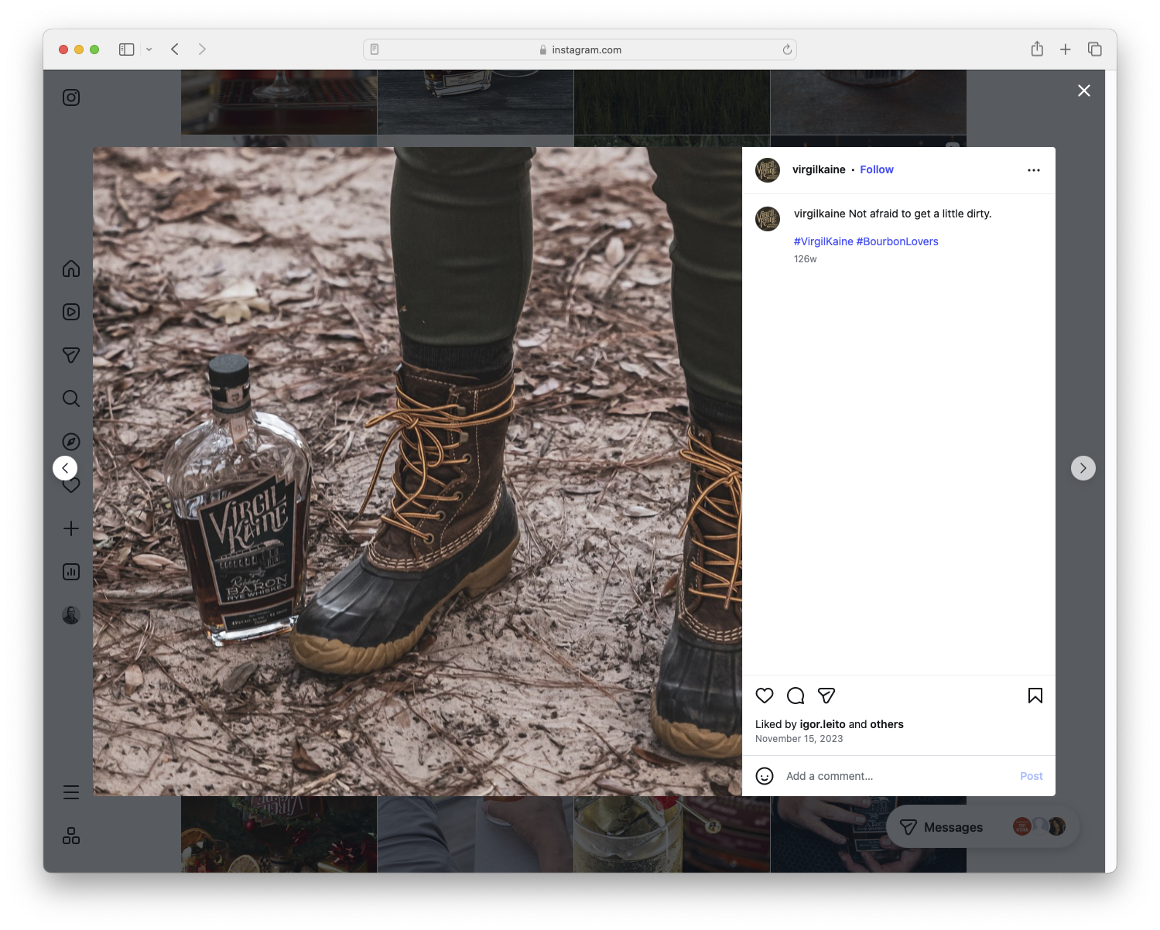Save the post with bookmark icon
The height and width of the screenshot is (930, 1160).
pyautogui.click(x=1035, y=696)
